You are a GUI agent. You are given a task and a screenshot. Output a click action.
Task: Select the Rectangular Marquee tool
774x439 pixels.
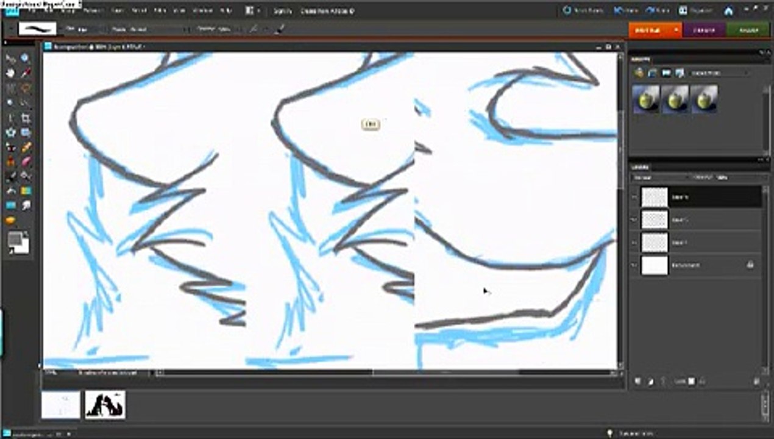[x=10, y=88]
